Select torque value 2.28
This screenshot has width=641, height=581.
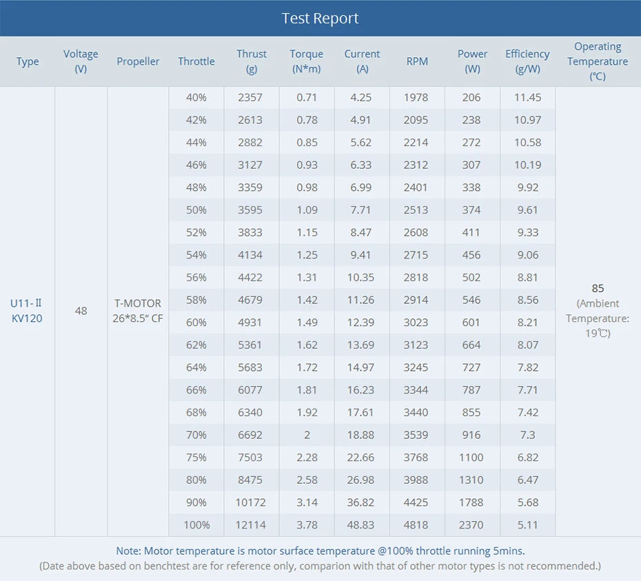pyautogui.click(x=307, y=458)
